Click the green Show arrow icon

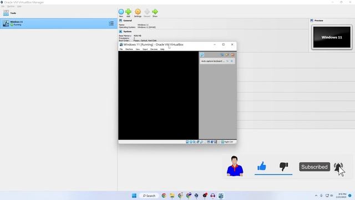(155, 12)
